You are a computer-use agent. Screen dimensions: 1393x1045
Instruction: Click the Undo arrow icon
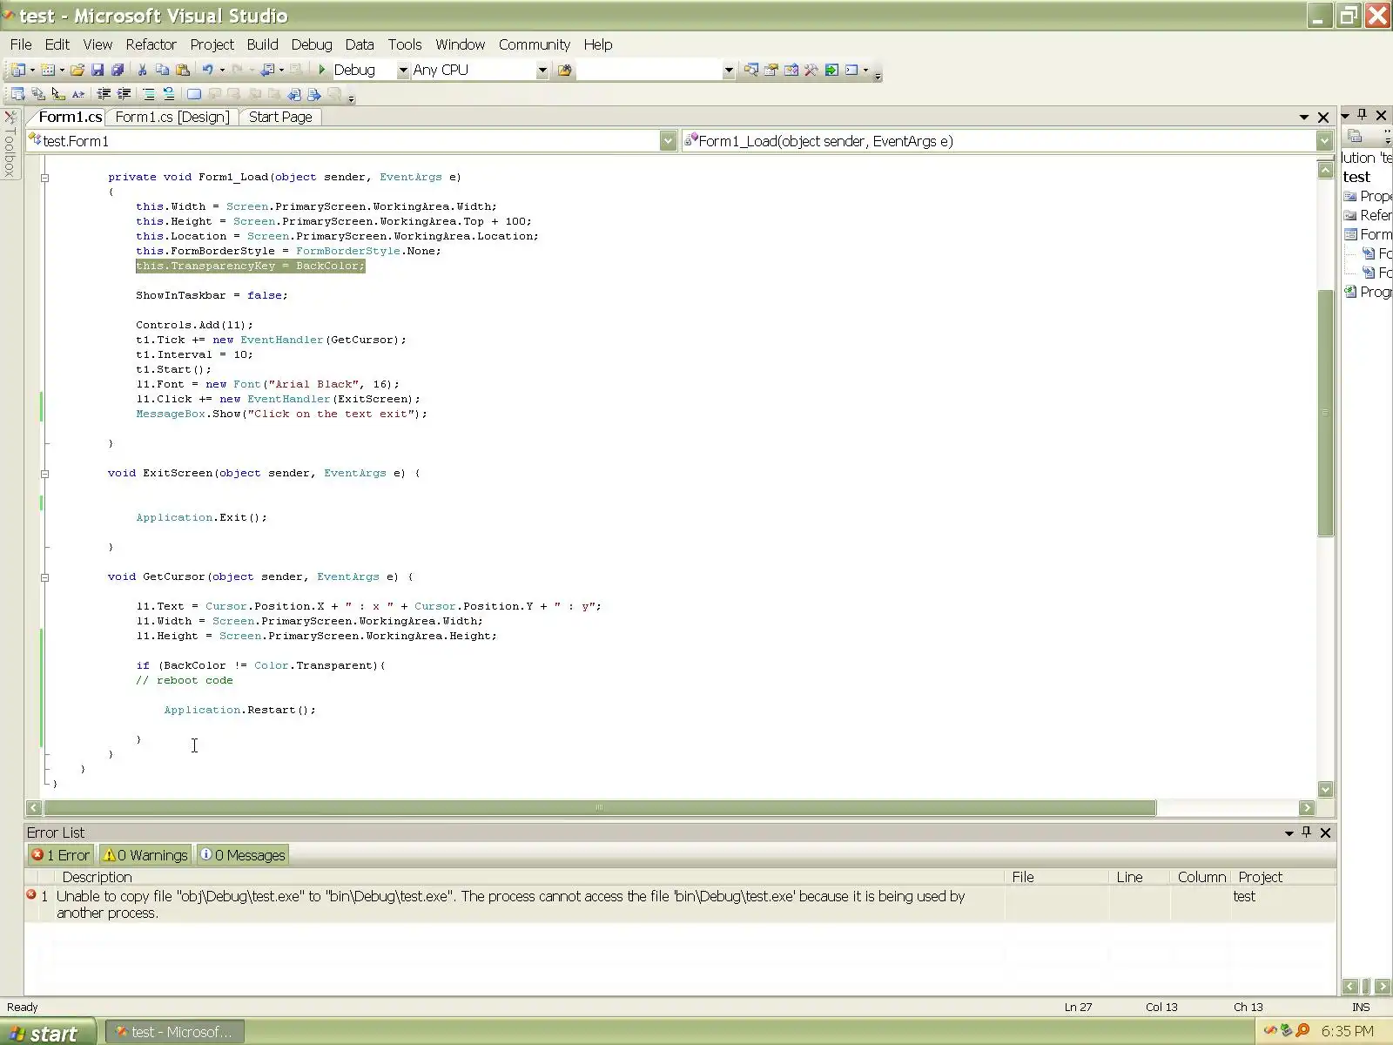[x=207, y=71]
